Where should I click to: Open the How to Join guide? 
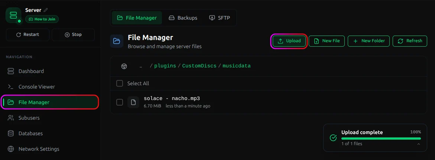click(x=42, y=19)
